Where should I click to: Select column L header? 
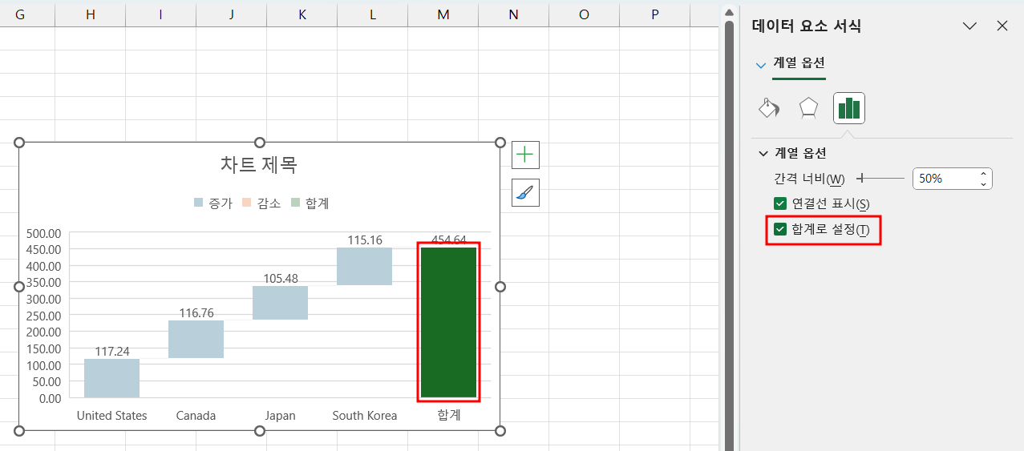tap(372, 14)
